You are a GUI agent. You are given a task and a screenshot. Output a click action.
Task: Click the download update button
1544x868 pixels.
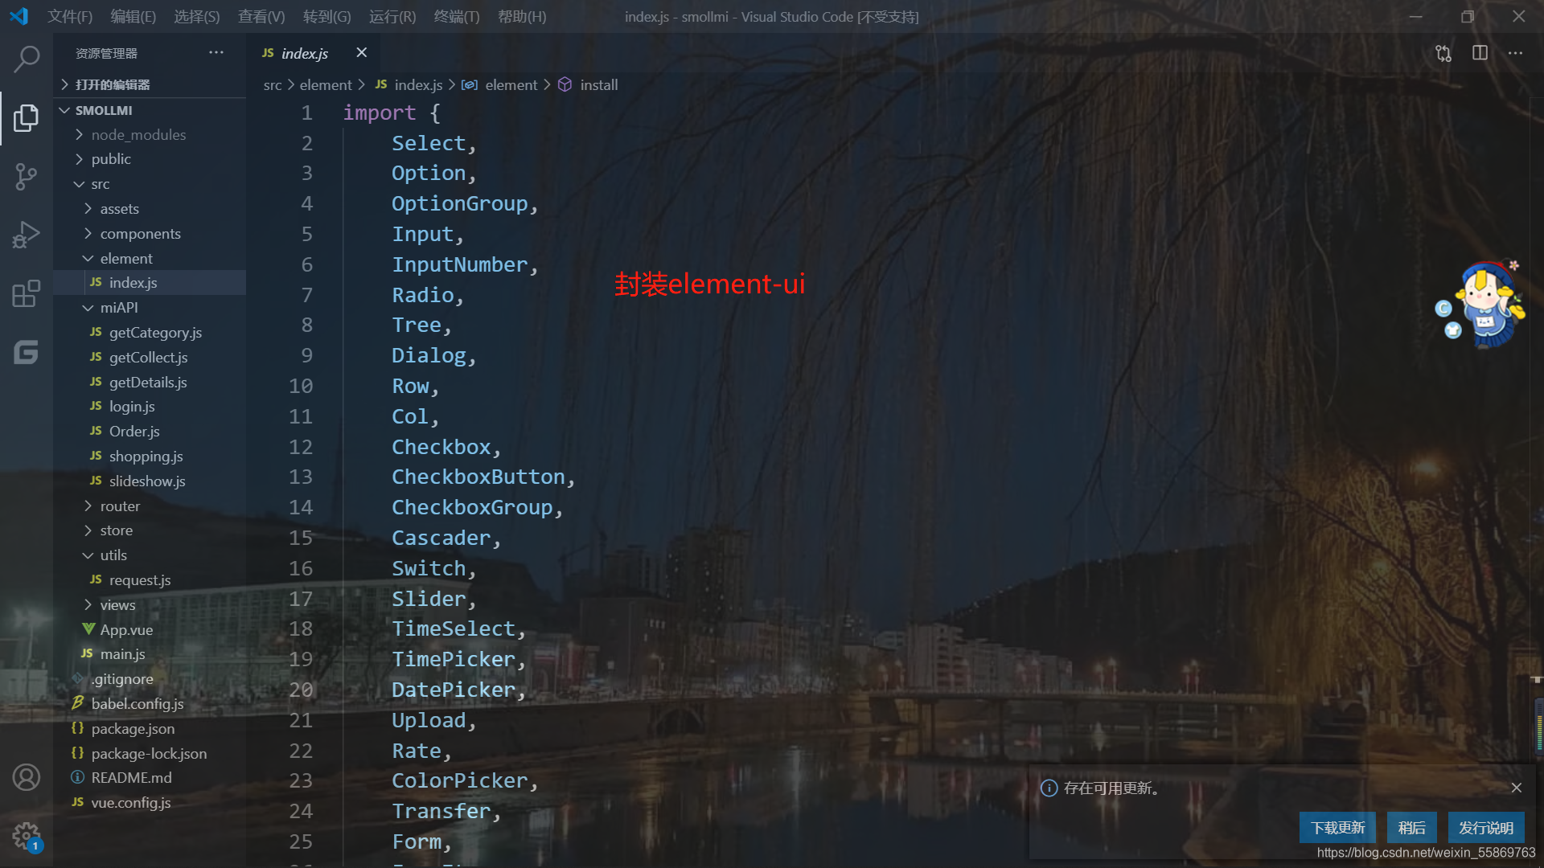coord(1337,828)
